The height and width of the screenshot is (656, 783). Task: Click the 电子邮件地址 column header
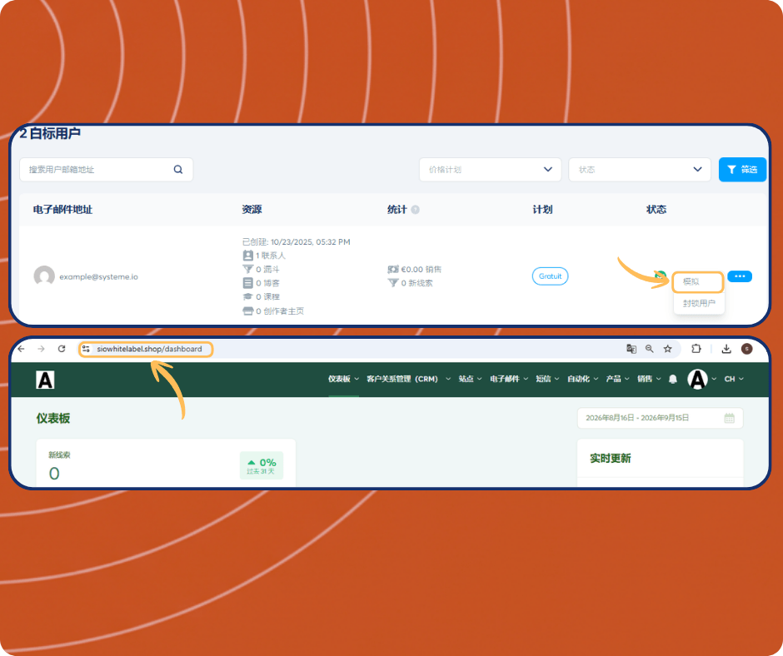click(63, 210)
